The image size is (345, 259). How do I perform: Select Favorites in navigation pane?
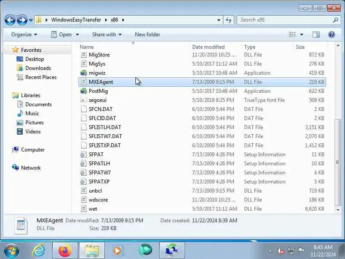pyautogui.click(x=31, y=50)
